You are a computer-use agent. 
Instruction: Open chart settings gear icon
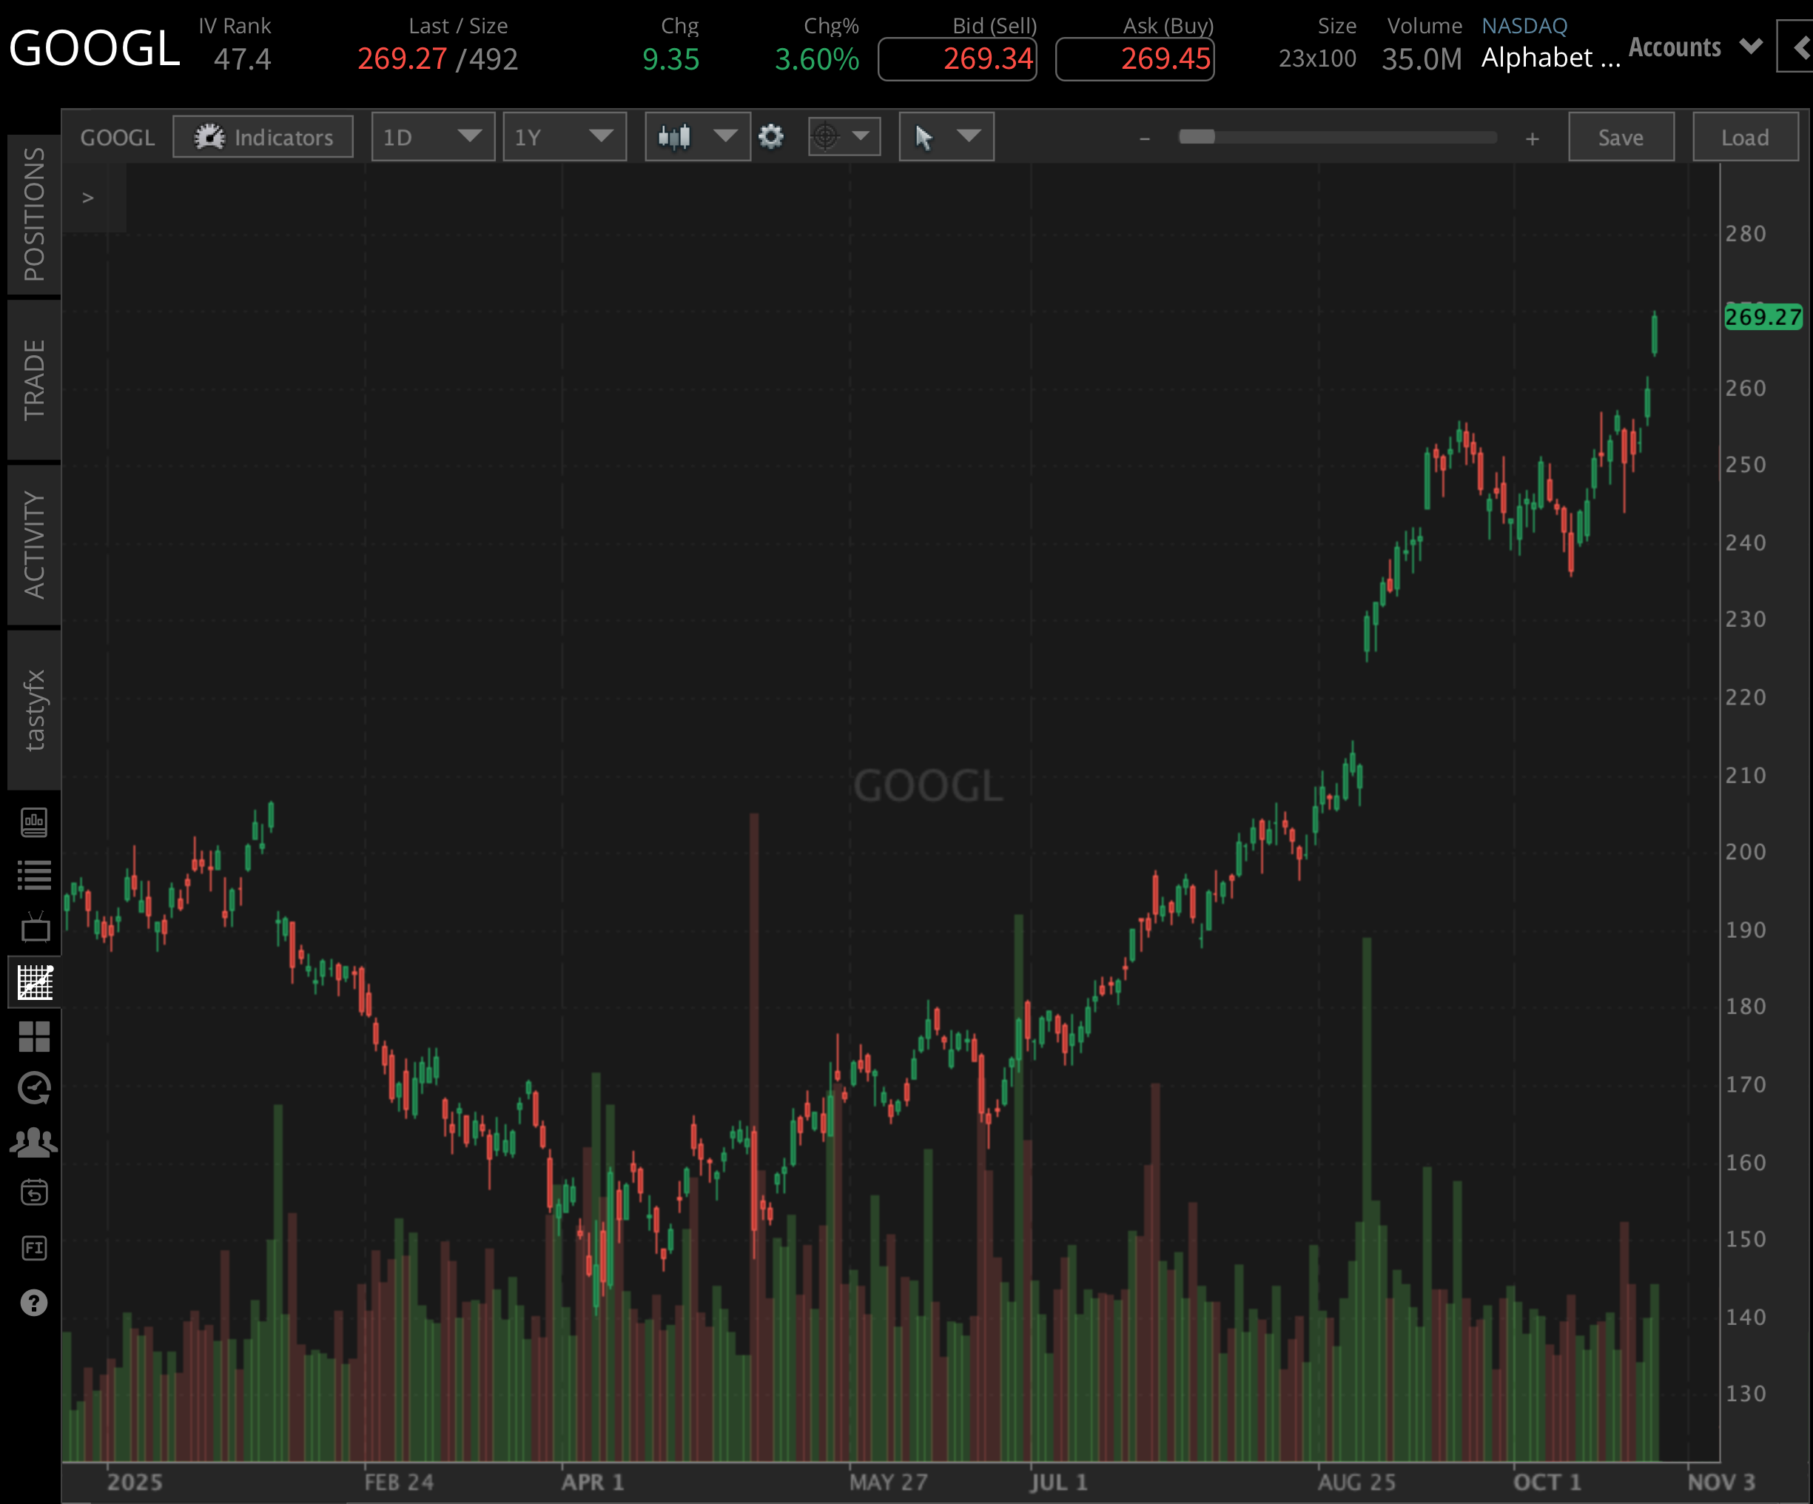tap(771, 136)
